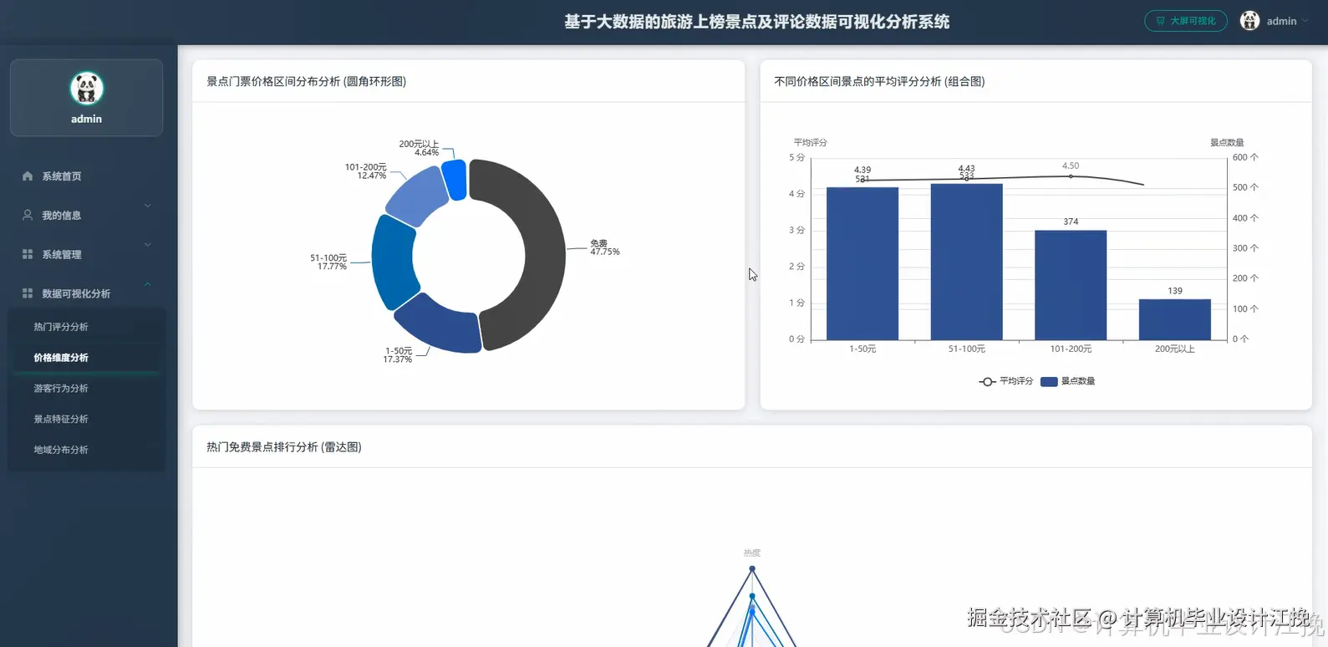Image resolution: width=1328 pixels, height=647 pixels.
Task: Select the 价格维度分析 submenu item
Action: pos(86,358)
